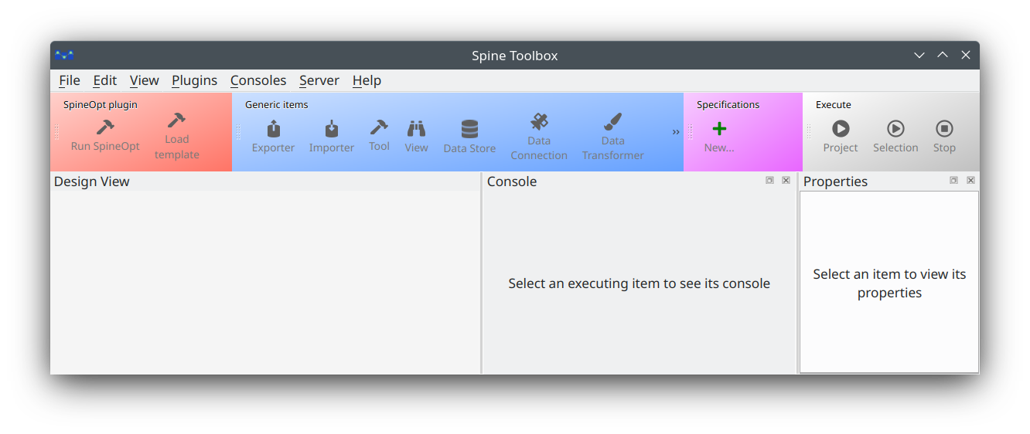Float the Properties dock panel
1030x434 pixels.
pos(954,180)
